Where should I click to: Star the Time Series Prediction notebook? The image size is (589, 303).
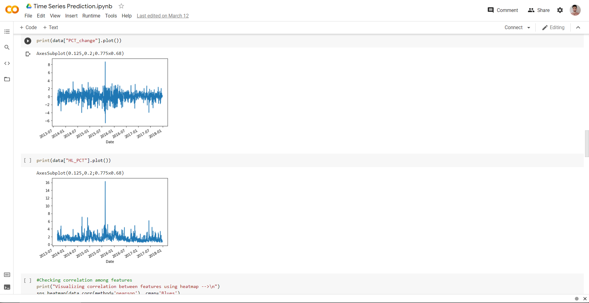point(121,6)
